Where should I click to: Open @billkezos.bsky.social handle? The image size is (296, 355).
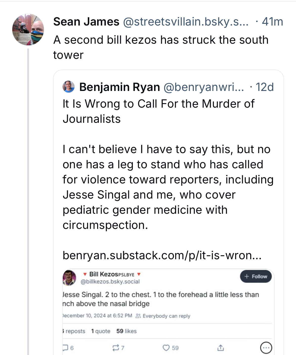point(110,282)
